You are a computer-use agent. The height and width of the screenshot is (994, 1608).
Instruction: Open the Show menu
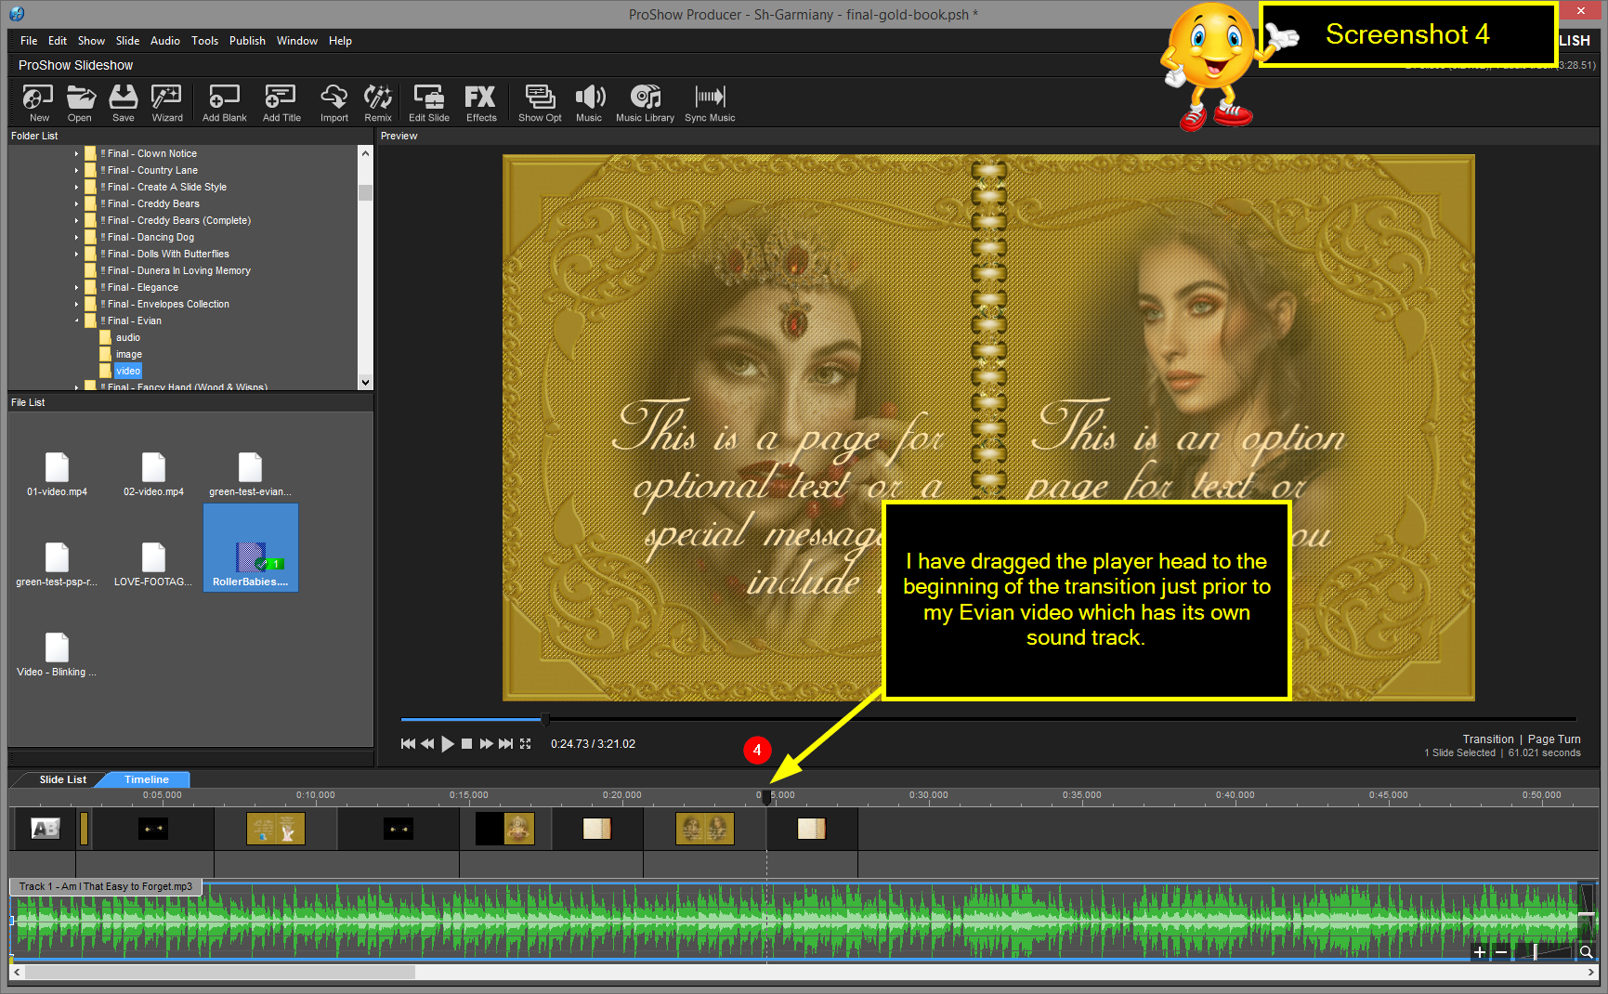[91, 41]
